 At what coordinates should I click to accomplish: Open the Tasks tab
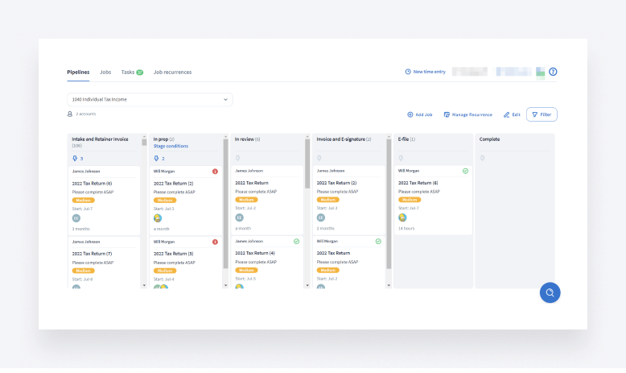point(128,72)
